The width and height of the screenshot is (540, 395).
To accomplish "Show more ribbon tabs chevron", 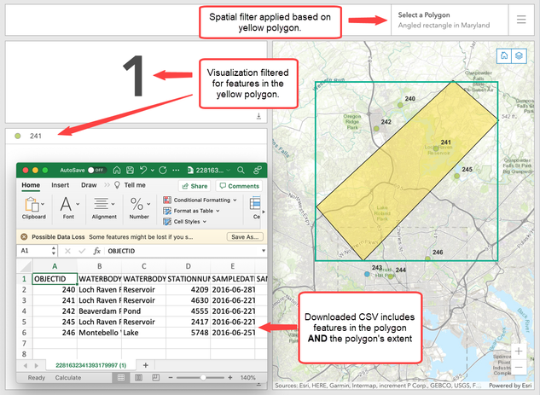I will (x=107, y=185).
